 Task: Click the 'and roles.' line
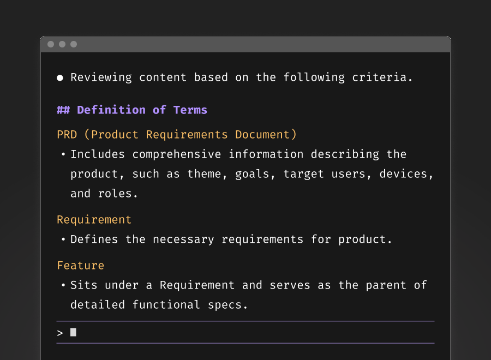point(104,194)
